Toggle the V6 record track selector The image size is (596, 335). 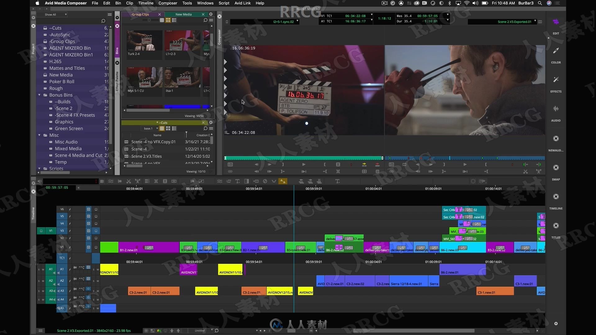[62, 209]
